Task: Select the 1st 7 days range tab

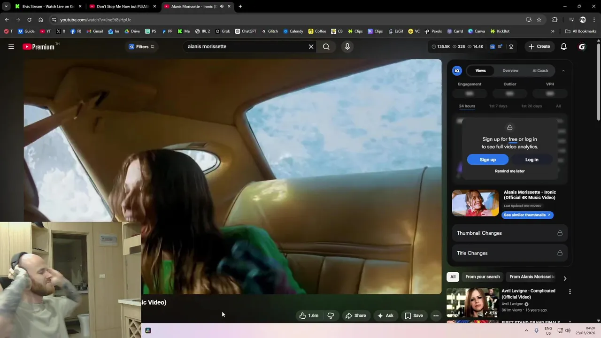Action: point(498,106)
